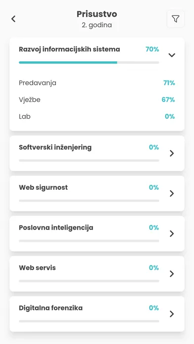Select the Lab attendance row
The width and height of the screenshot is (194, 344).
[x=97, y=116]
